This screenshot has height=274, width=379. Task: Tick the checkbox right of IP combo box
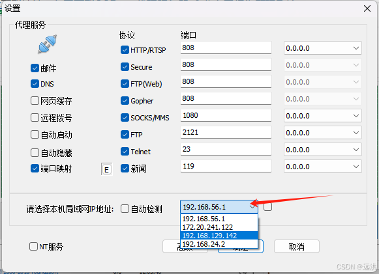[x=267, y=207]
